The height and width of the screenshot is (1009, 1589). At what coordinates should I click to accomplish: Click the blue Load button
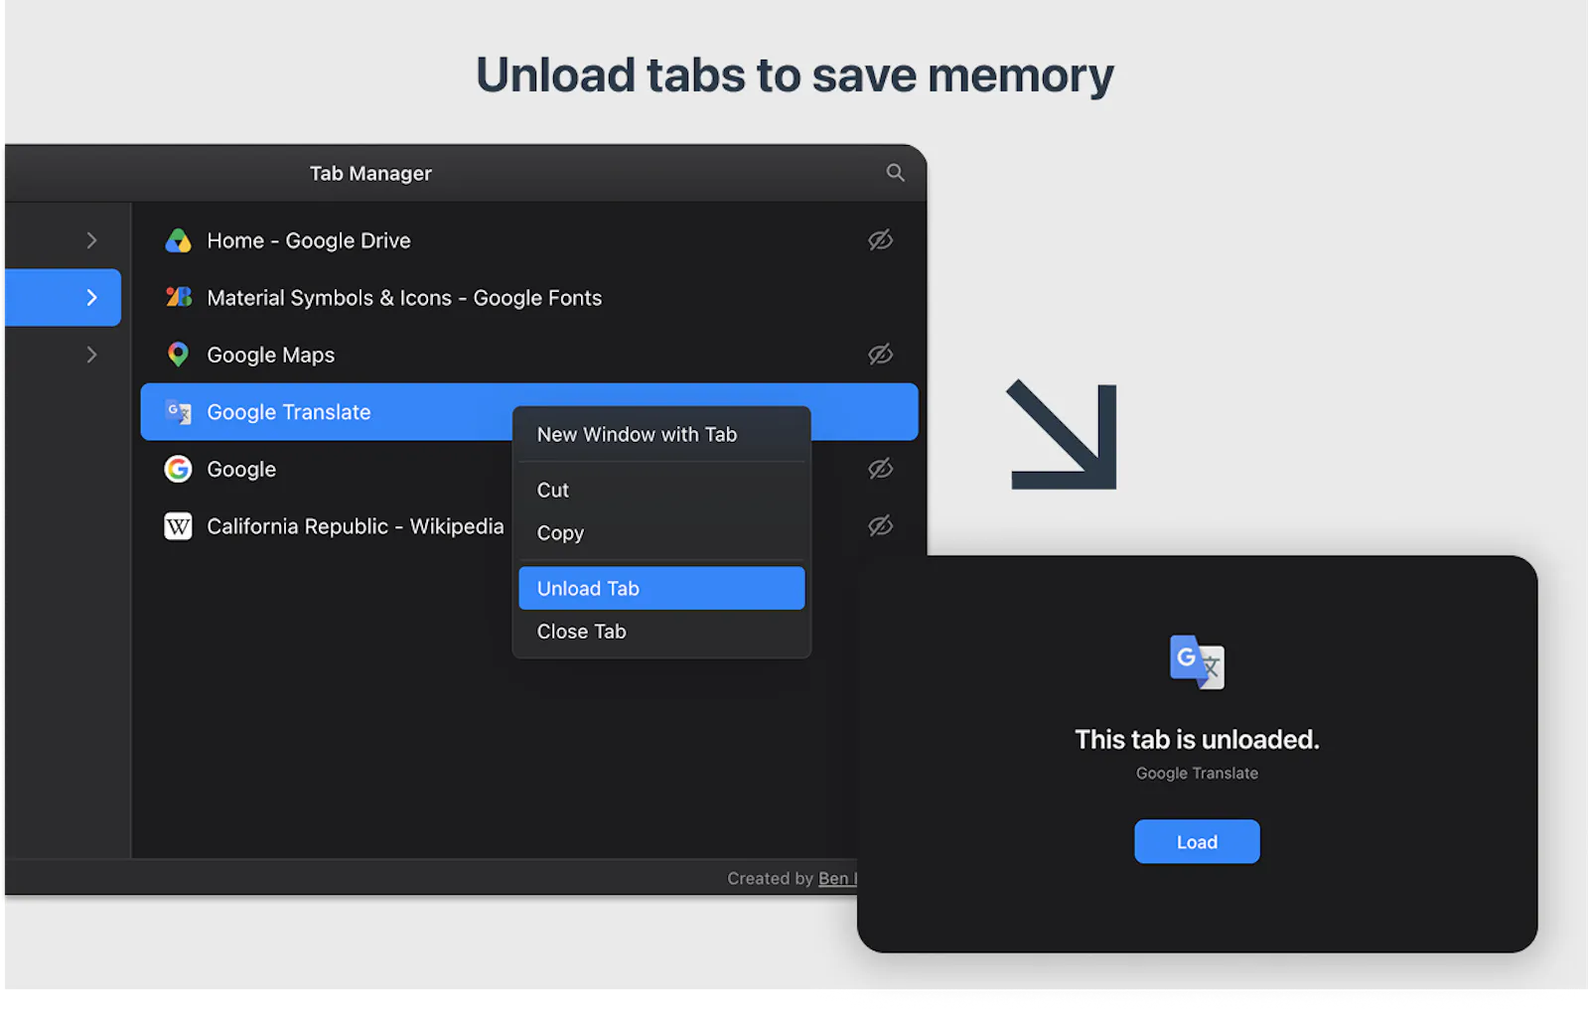(x=1197, y=841)
